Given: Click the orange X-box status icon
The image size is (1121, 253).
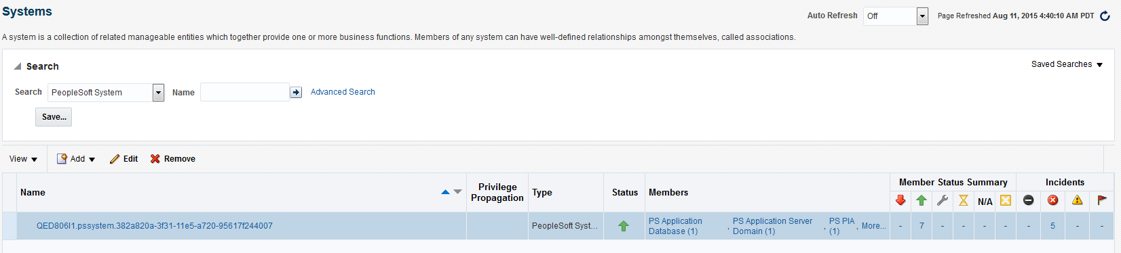Looking at the screenshot, I should (1006, 200).
